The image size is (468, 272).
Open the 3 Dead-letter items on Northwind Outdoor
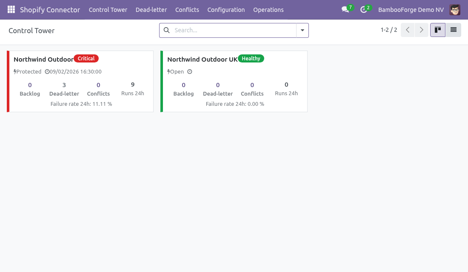coord(64,89)
